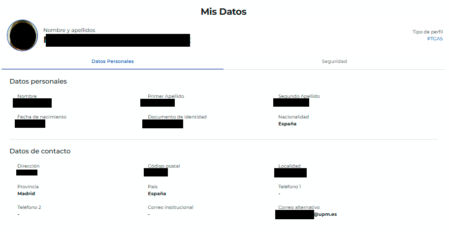Image resolution: width=449 pixels, height=233 pixels.
Task: Switch to the Seguridad tab
Action: tap(334, 61)
